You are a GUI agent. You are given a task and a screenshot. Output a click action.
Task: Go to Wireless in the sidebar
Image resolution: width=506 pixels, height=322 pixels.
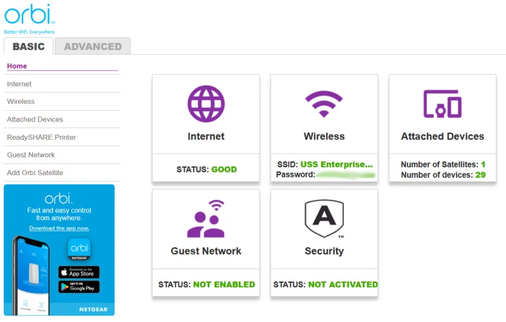(x=21, y=101)
